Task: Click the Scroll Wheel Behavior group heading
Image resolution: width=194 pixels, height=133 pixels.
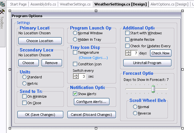Action: pyautogui.click(x=148, y=100)
